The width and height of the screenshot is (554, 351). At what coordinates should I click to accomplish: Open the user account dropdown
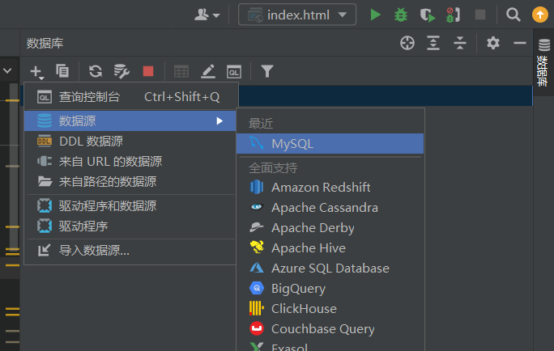[207, 15]
